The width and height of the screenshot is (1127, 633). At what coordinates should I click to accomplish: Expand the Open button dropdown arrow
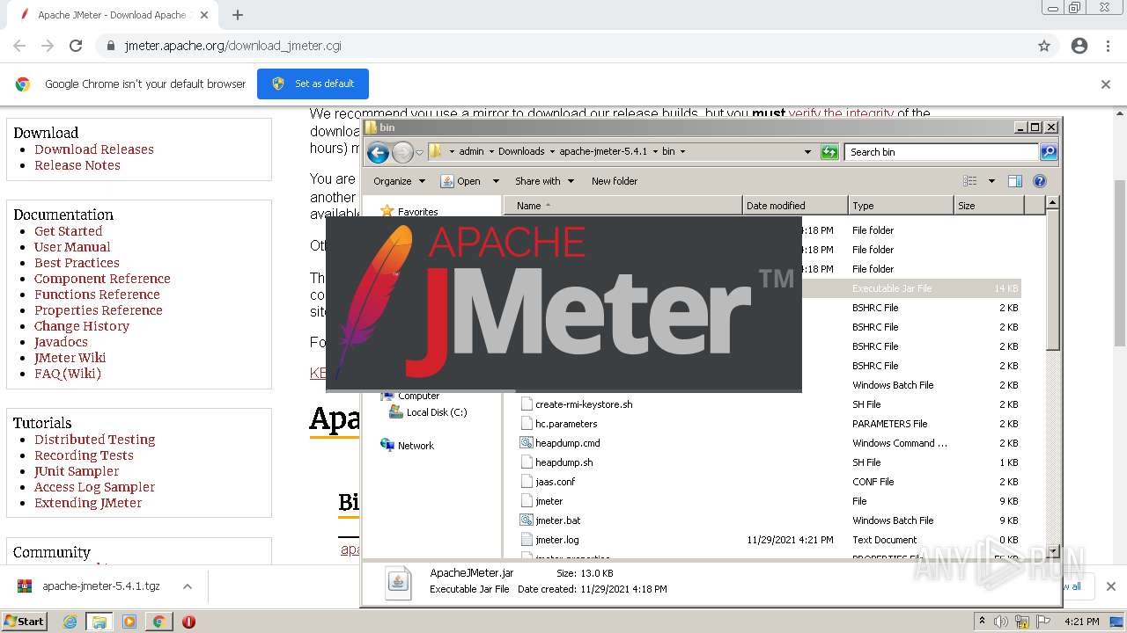[496, 181]
